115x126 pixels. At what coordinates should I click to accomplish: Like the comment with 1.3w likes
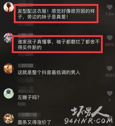(x=110, y=7)
